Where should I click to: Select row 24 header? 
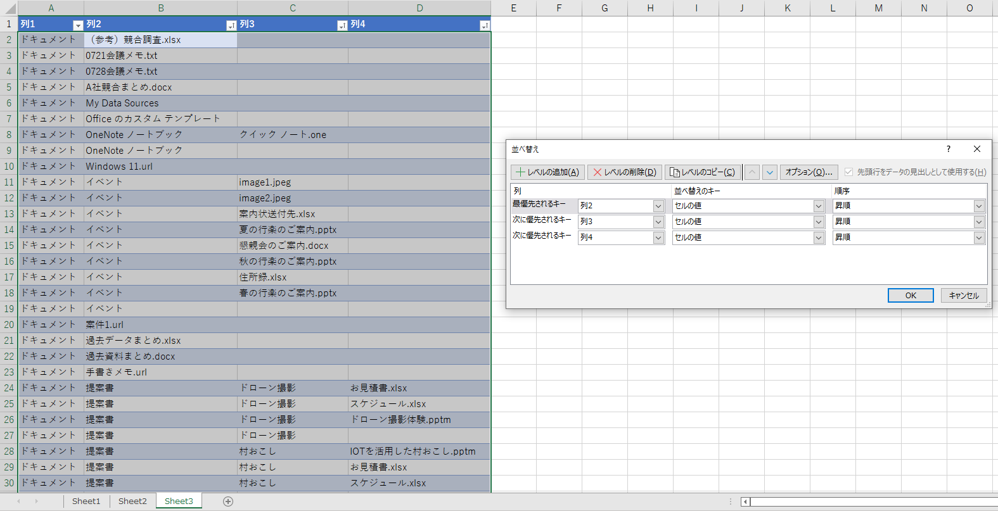[9, 388]
